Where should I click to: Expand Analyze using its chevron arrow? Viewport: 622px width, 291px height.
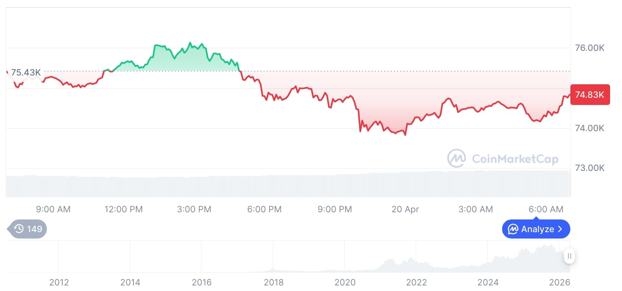click(561, 229)
